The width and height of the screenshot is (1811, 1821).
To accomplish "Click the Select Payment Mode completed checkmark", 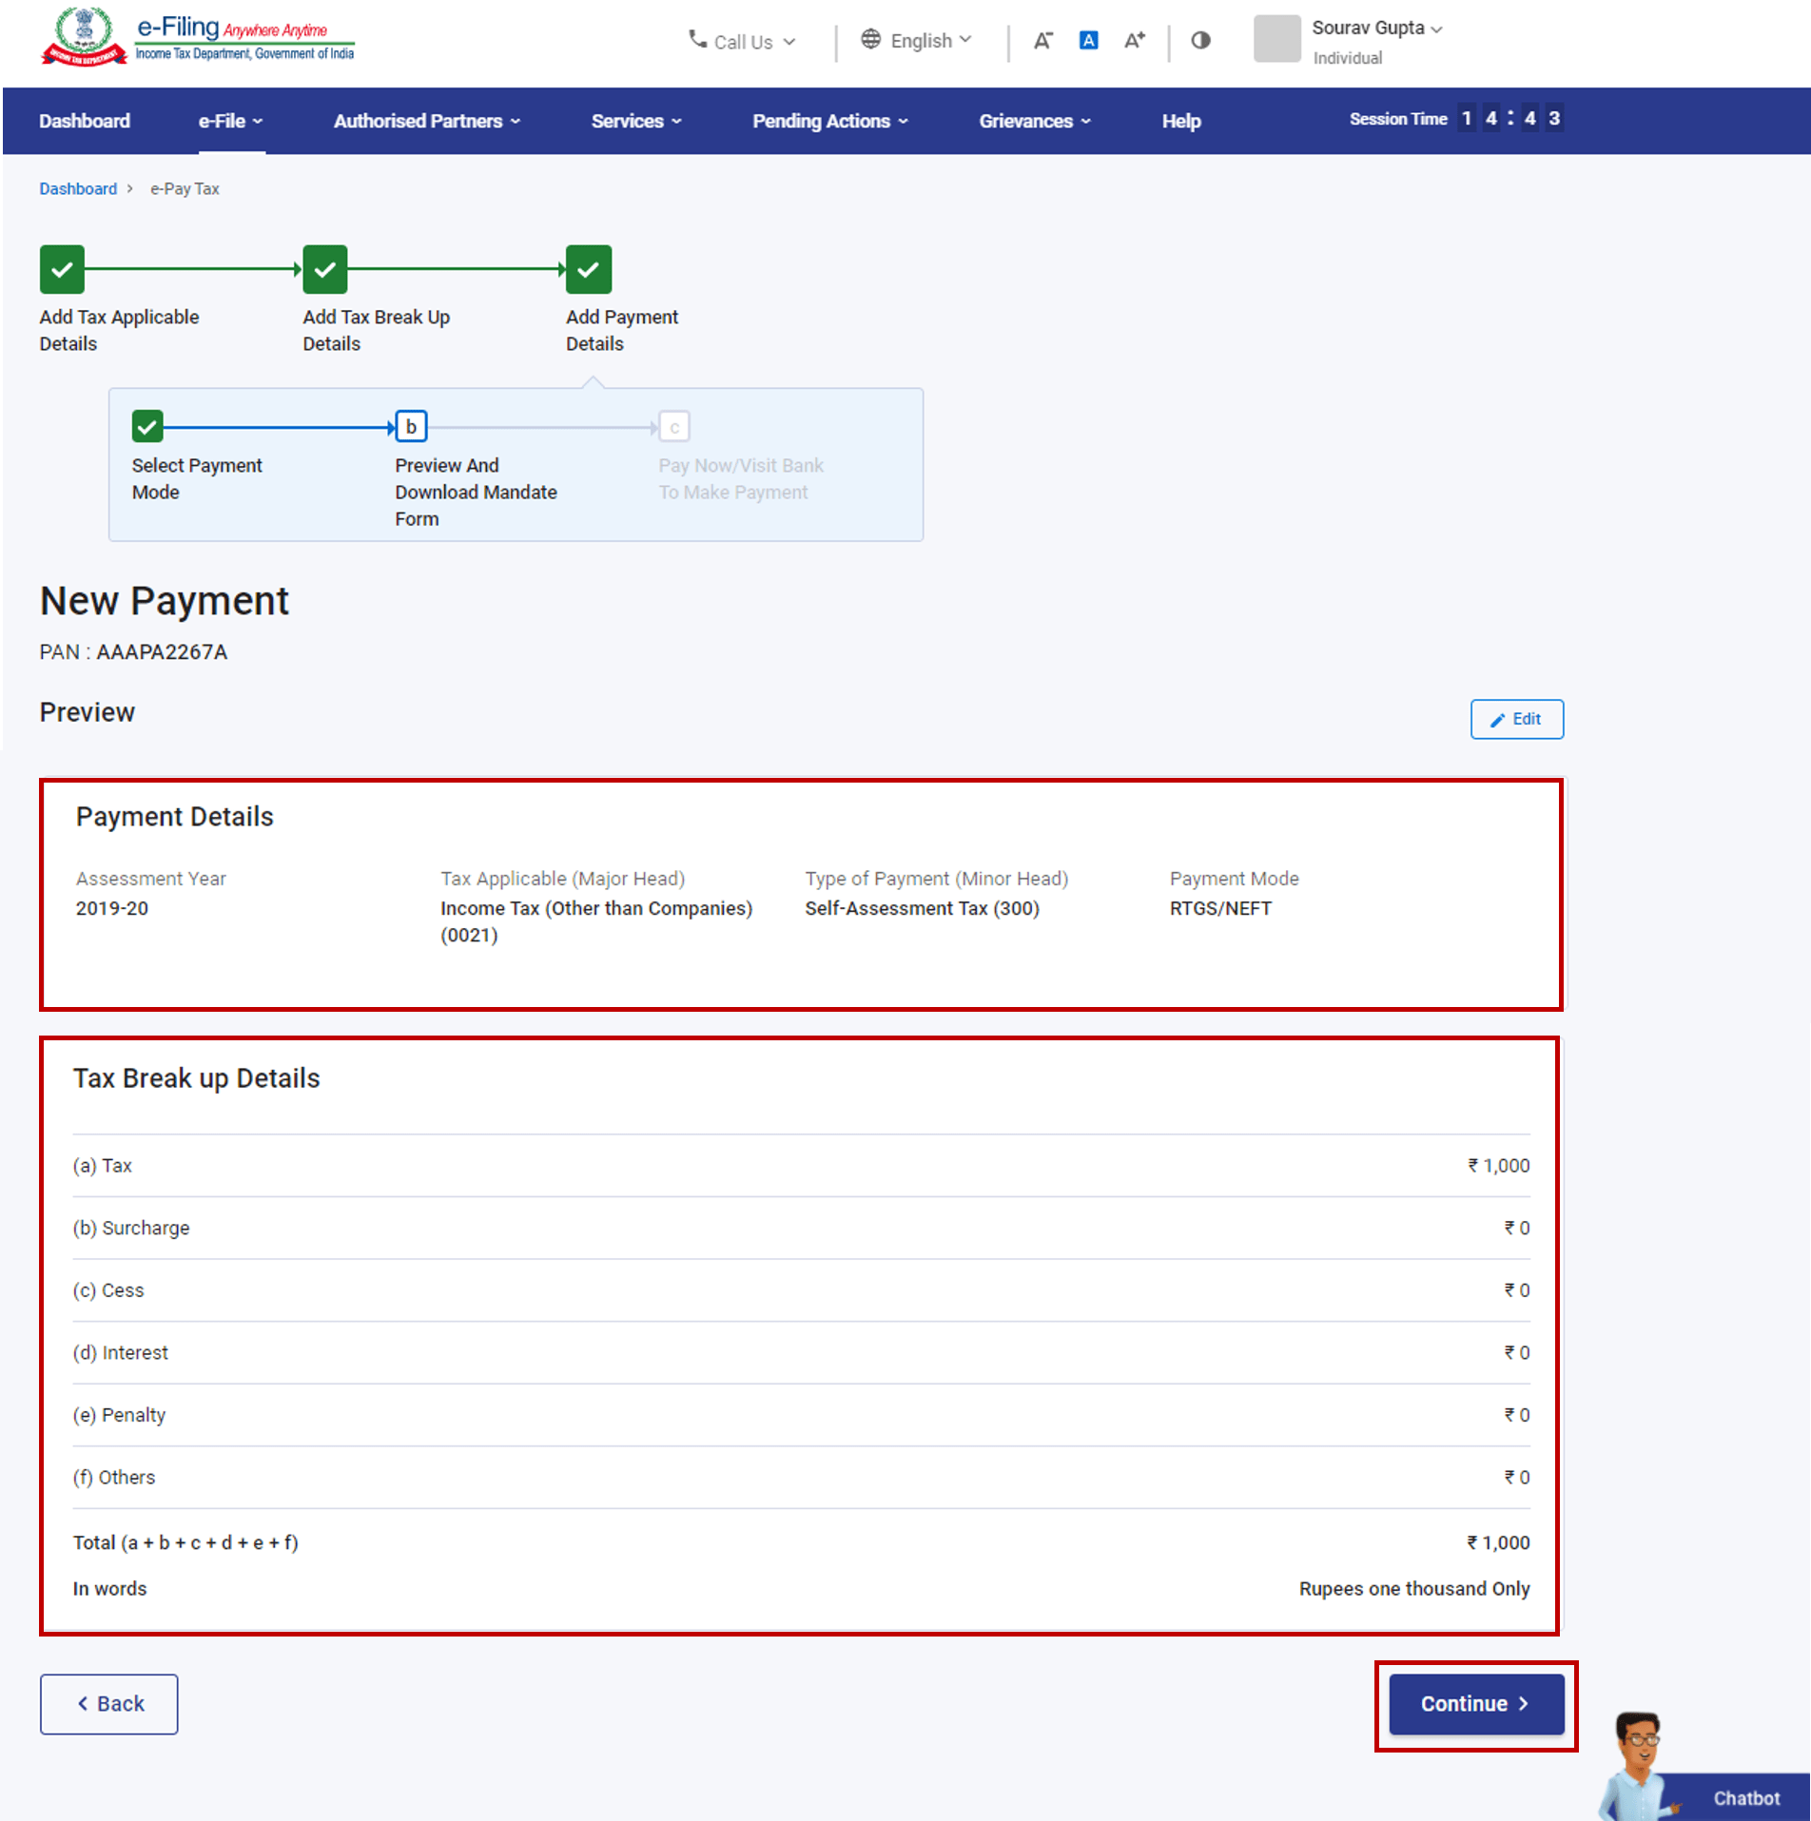I will click(146, 427).
